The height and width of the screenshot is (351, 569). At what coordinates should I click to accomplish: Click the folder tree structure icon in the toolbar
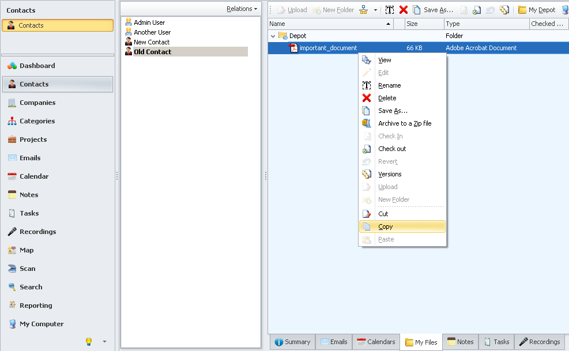pos(364,10)
